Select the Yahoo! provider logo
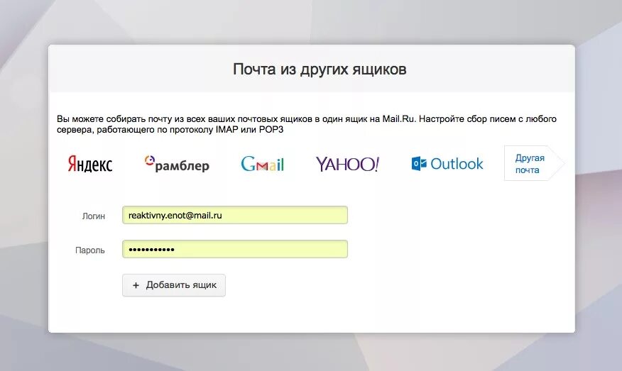This screenshot has height=371, width=622. point(347,164)
